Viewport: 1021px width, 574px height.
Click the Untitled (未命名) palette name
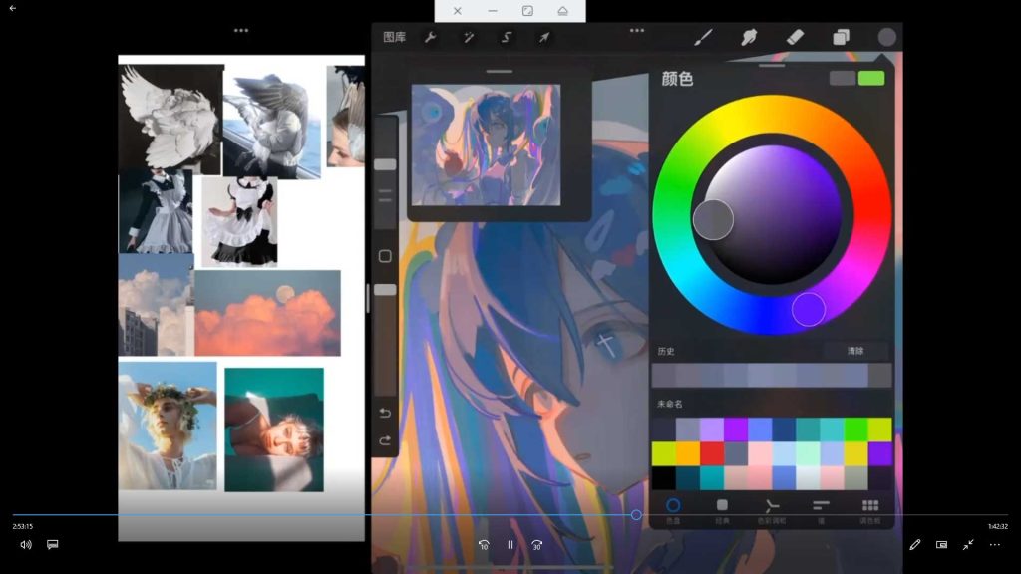670,404
